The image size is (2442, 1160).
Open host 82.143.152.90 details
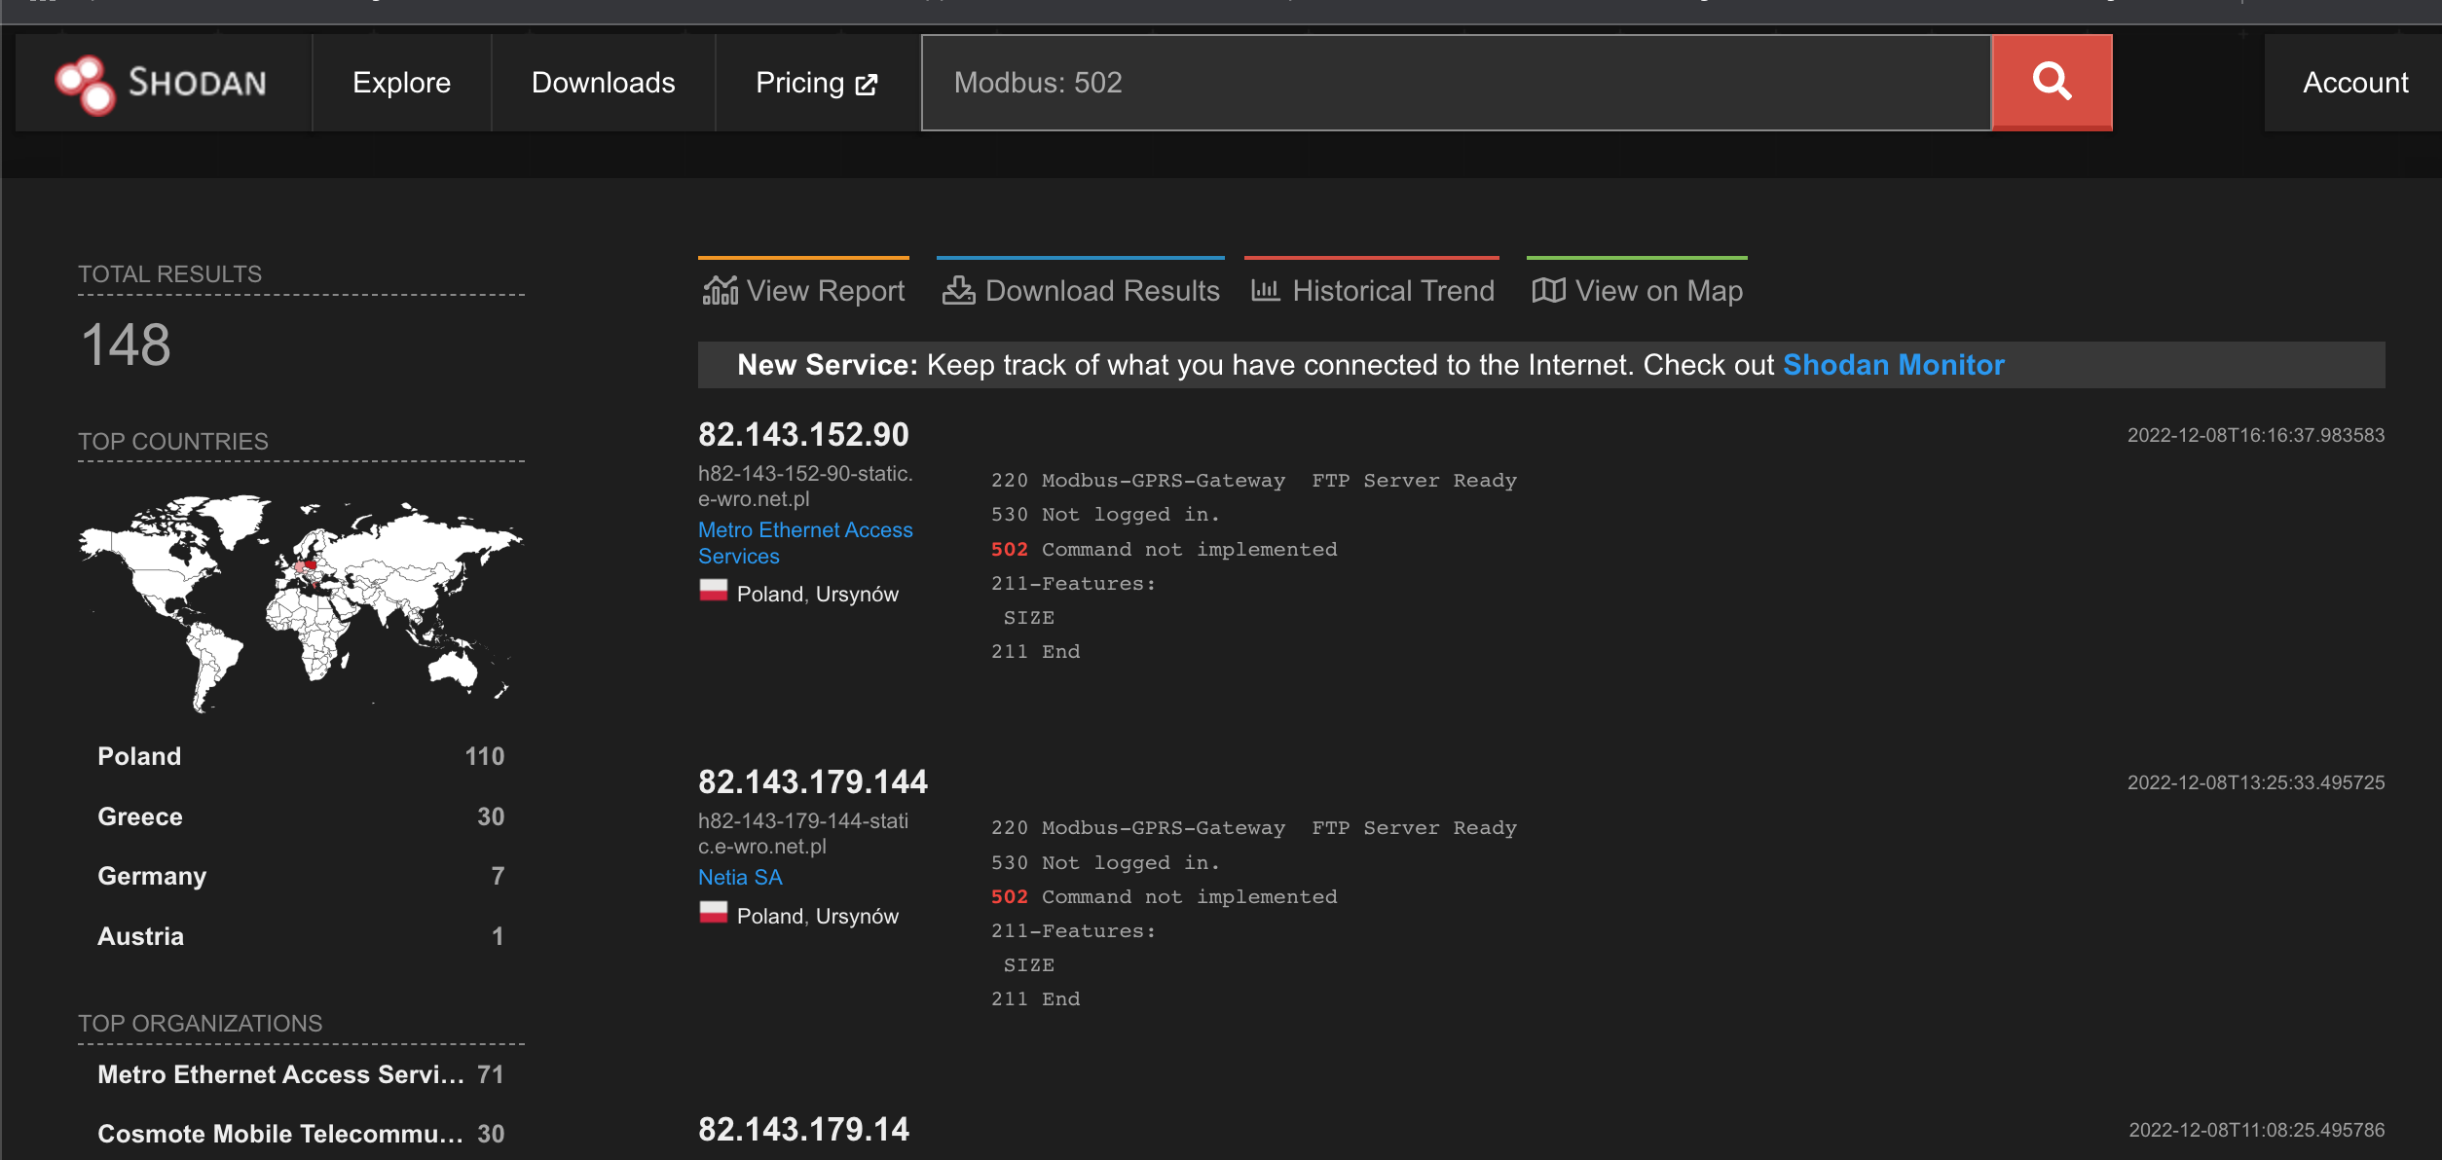click(x=803, y=435)
